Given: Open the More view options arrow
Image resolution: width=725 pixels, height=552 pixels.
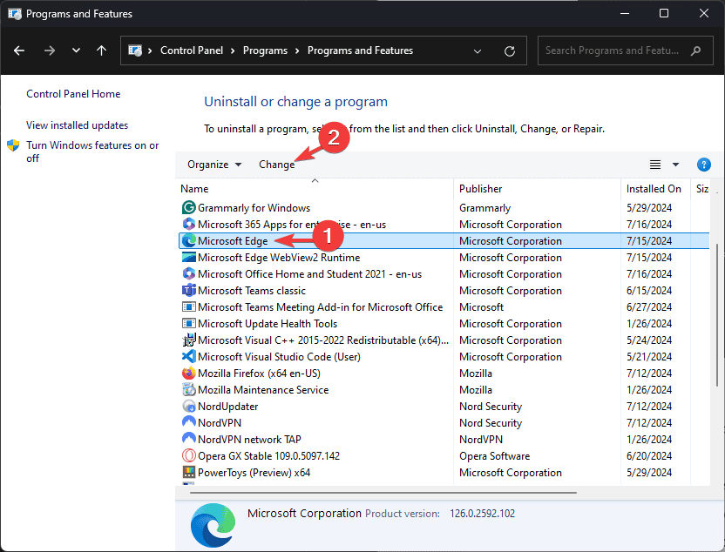Looking at the screenshot, I should point(675,165).
